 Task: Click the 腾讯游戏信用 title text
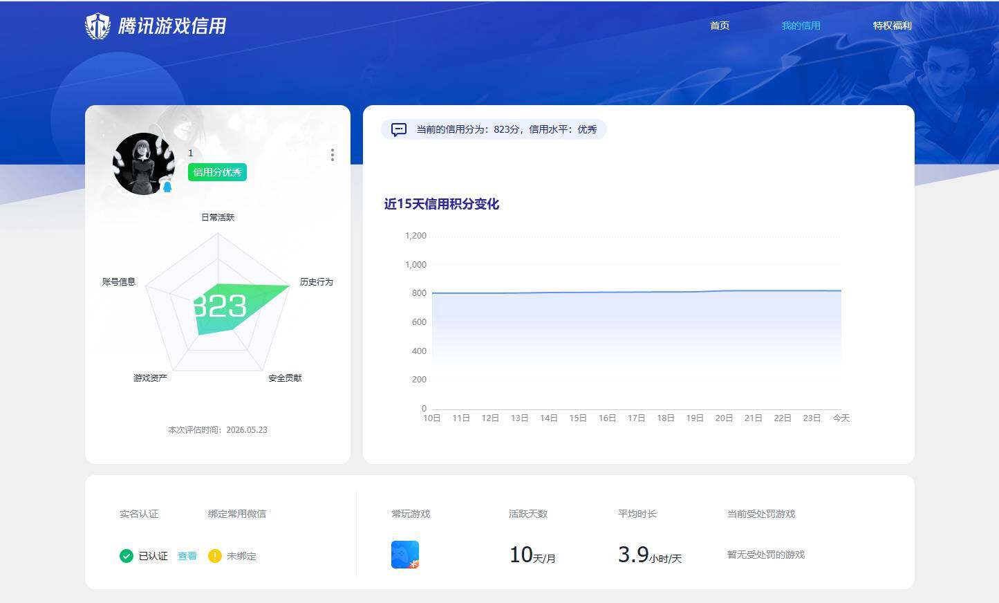click(x=172, y=26)
